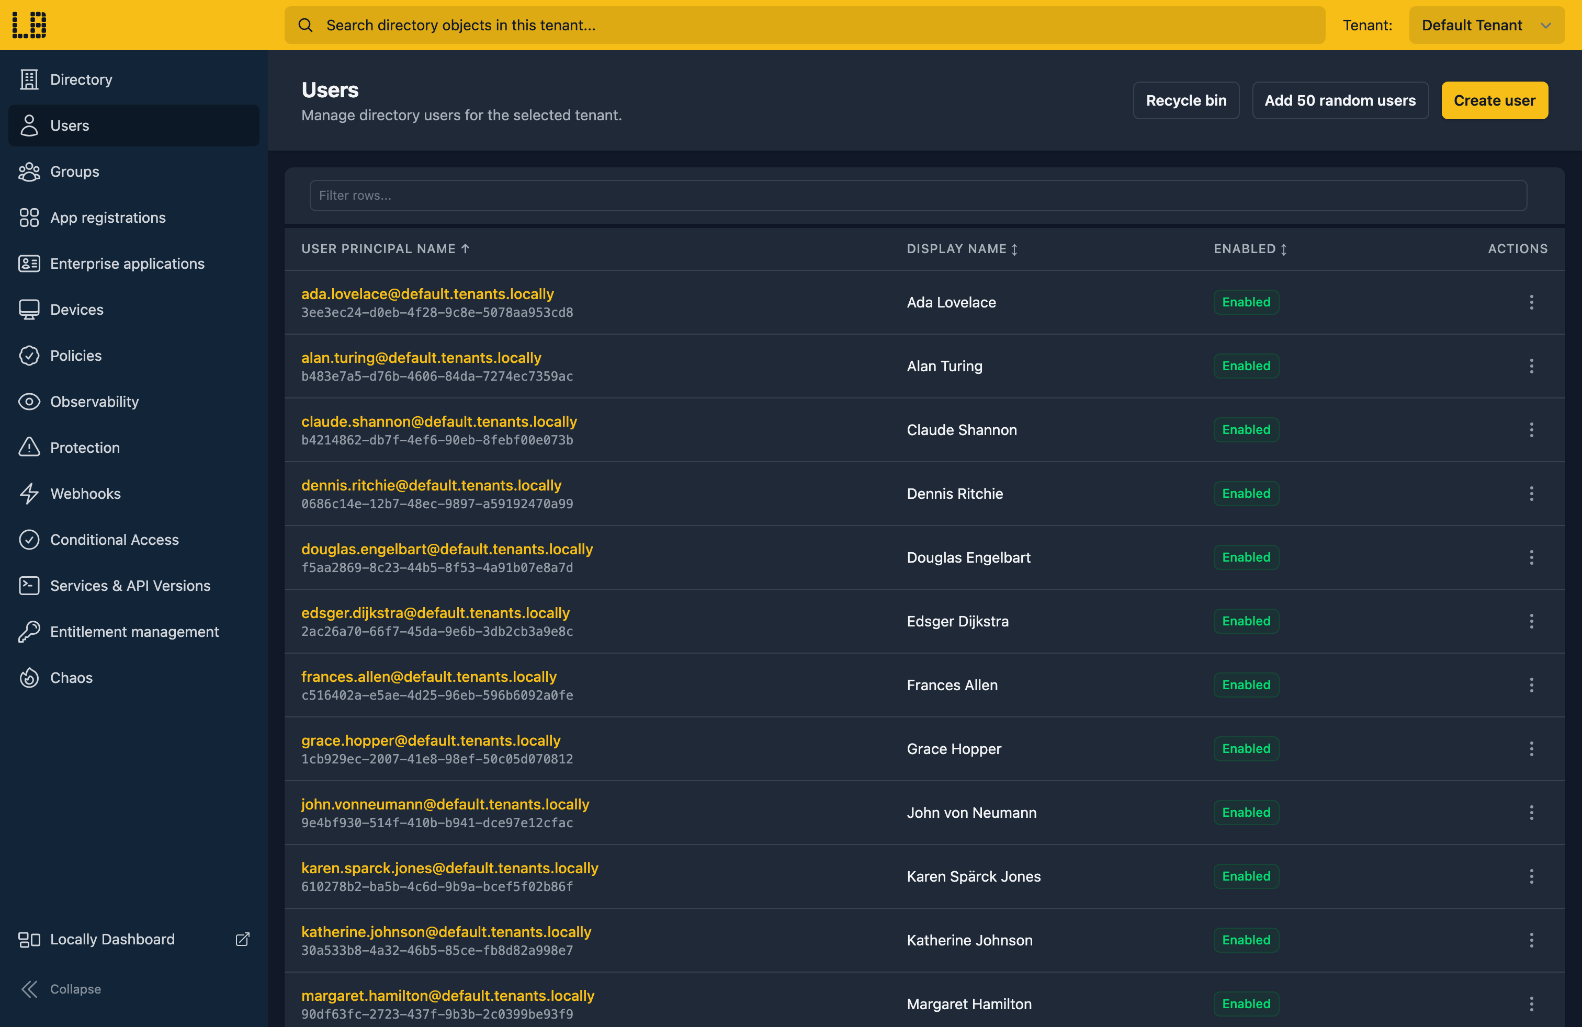Click the Services & API Versions terminal icon

[29, 585]
